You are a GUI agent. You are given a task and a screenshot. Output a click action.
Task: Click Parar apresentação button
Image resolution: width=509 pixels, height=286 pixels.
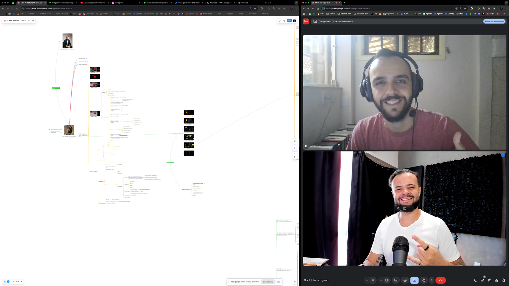pyautogui.click(x=494, y=21)
